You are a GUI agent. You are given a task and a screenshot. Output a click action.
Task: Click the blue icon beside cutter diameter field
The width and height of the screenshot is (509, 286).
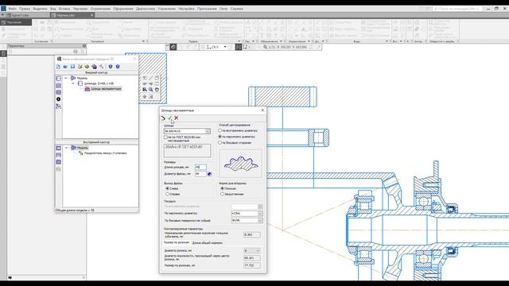[209, 174]
